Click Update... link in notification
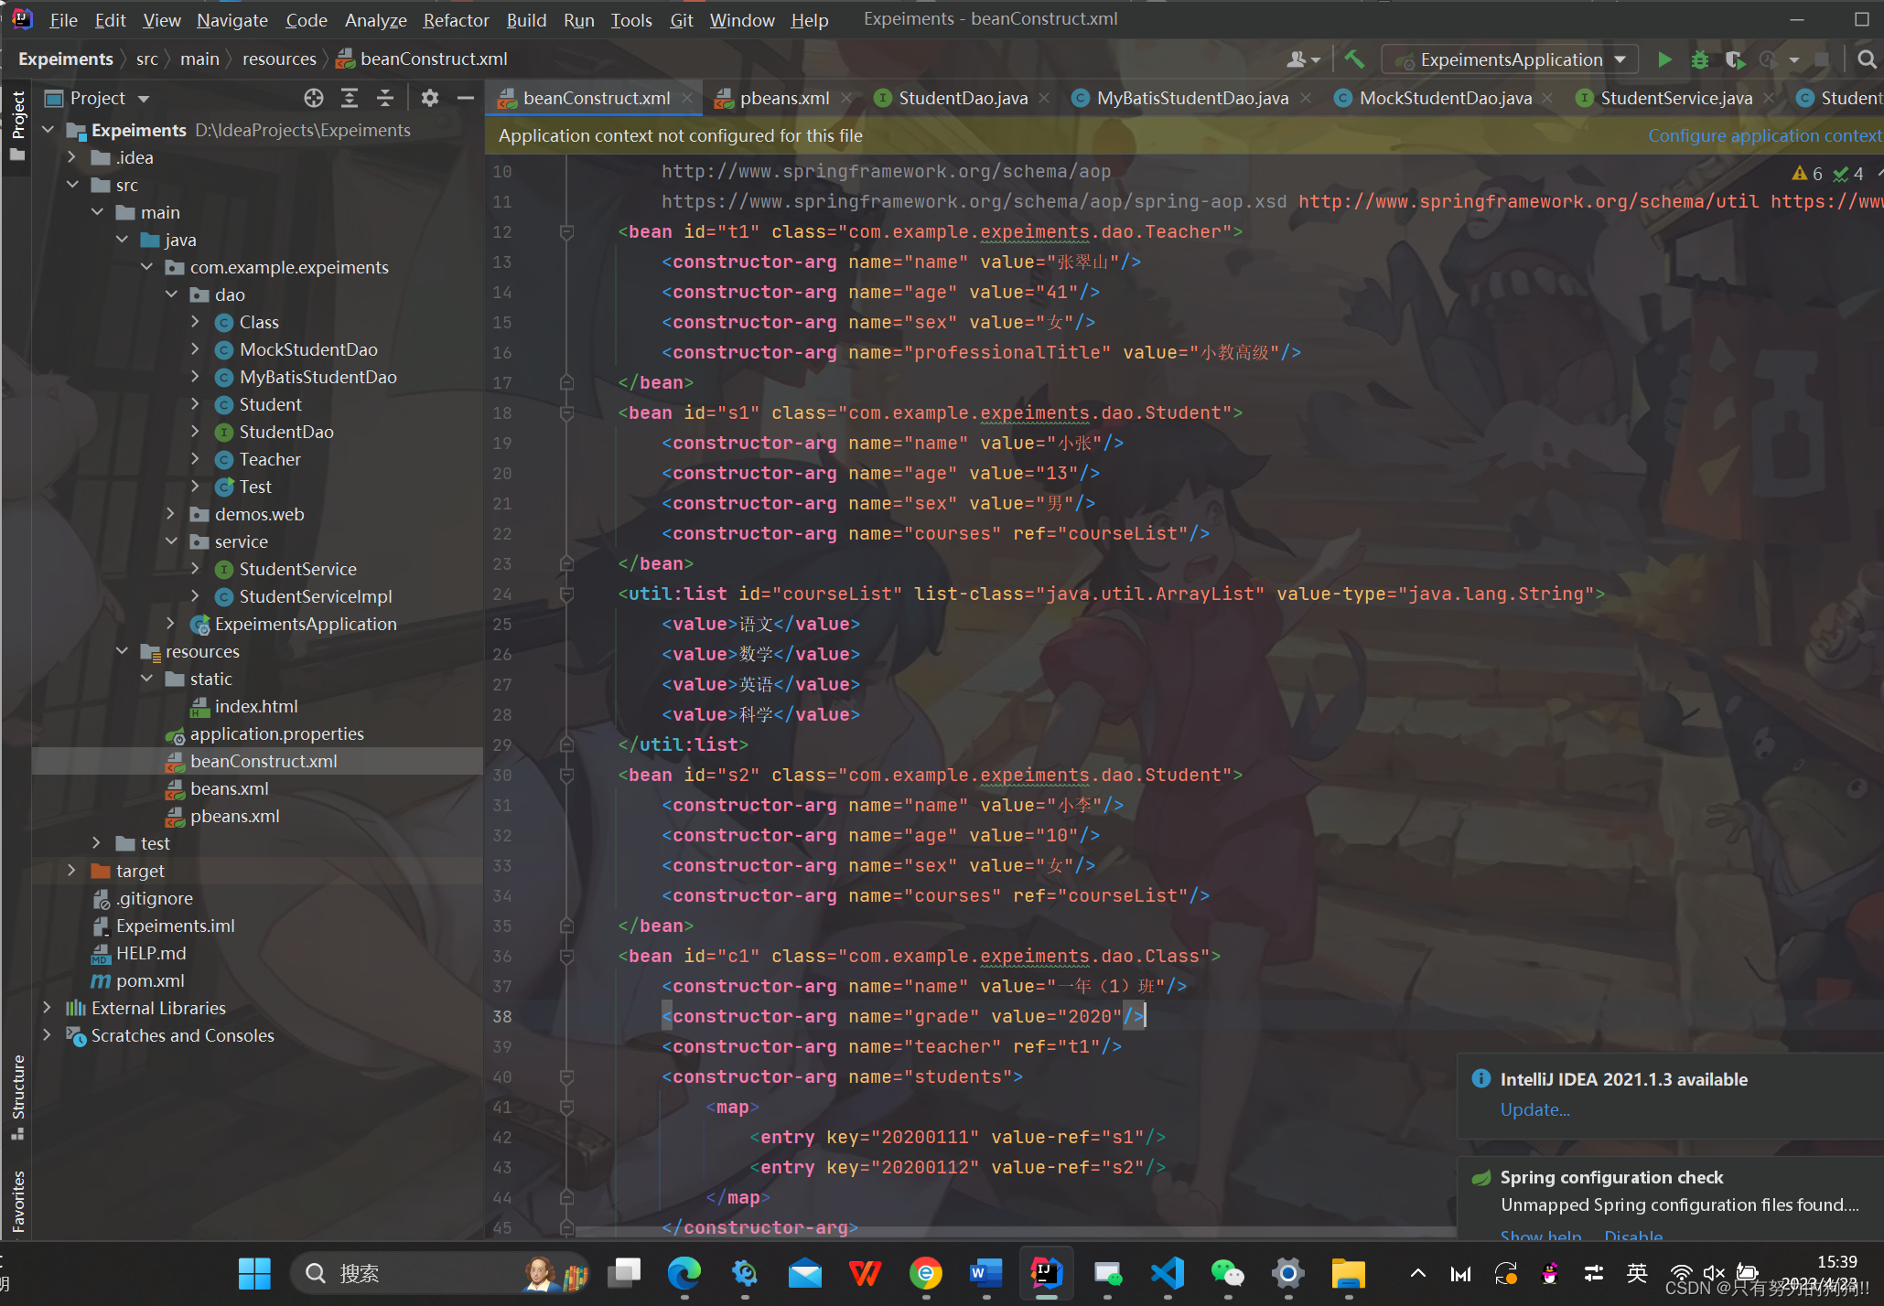 tap(1534, 1109)
